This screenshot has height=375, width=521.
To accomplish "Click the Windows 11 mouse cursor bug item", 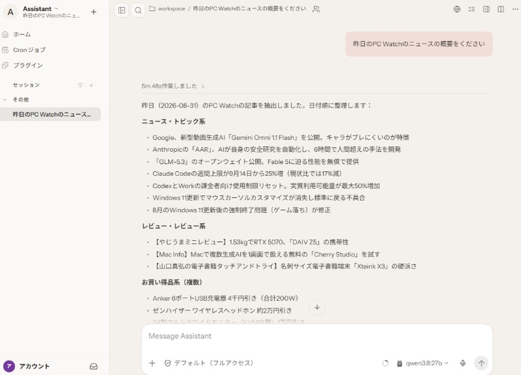I will pyautogui.click(x=259, y=198).
